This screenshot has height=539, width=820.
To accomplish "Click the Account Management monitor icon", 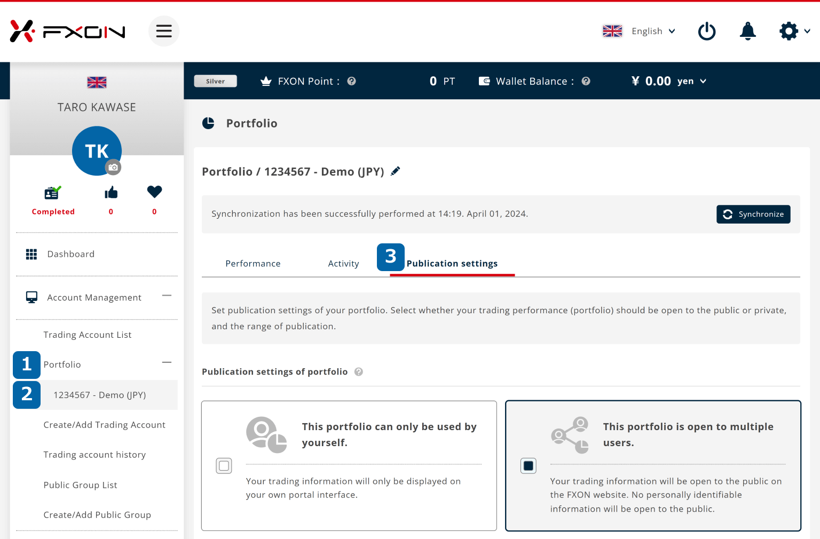I will coord(31,297).
